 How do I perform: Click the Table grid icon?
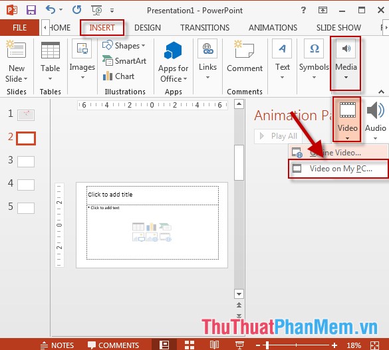click(x=51, y=50)
